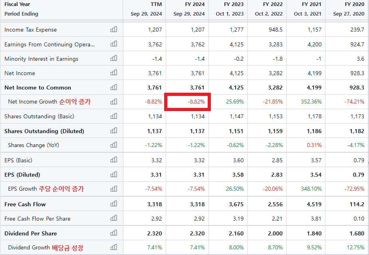
Task: Click the 1,186 Shares Outstanding (Diluted) value
Action: click(x=314, y=131)
